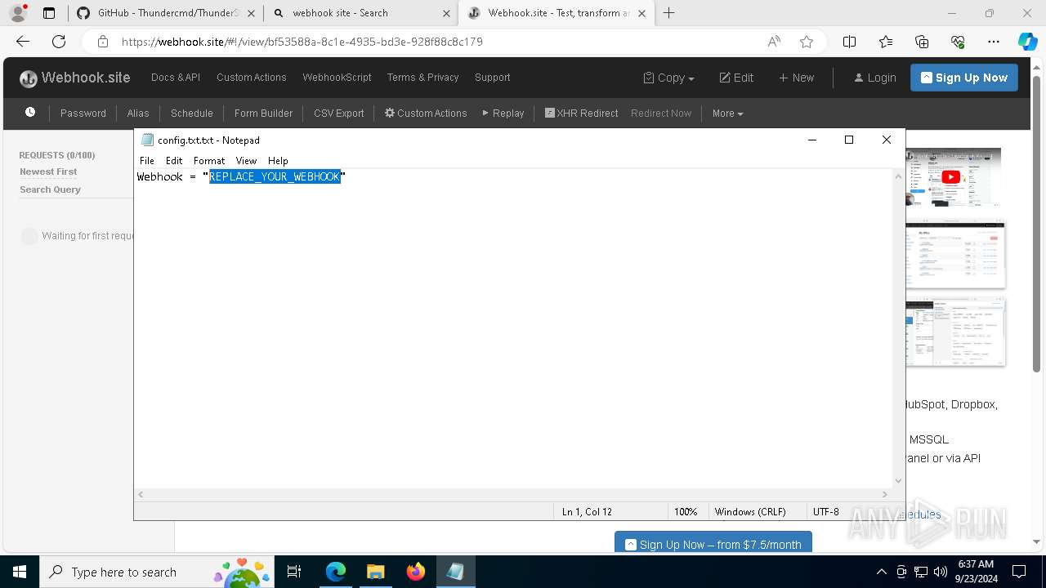
Task: Open a new browser tab
Action: point(669,13)
